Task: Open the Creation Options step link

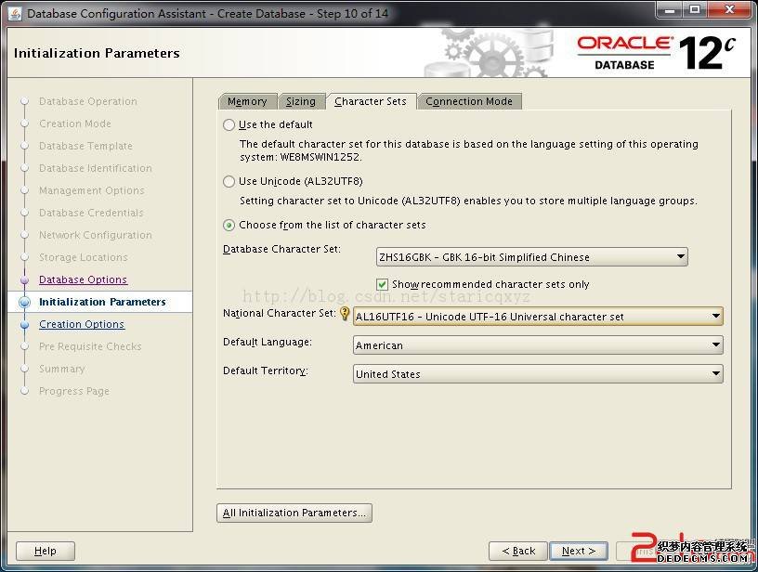Action: click(x=82, y=325)
